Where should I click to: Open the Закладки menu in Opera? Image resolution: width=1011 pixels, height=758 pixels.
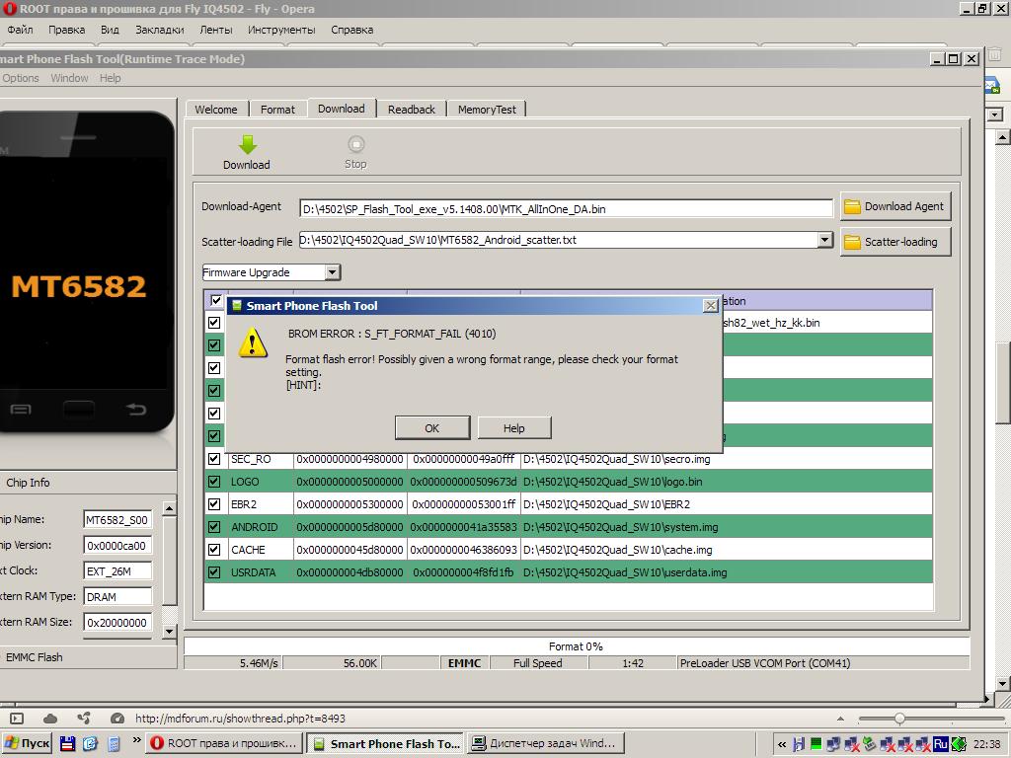pyautogui.click(x=159, y=30)
